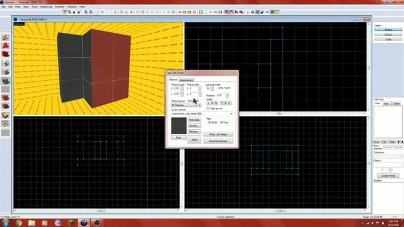Switch to the Auto VisGroups tab
Image resolution: width=404 pixels, height=227 pixels.
click(x=386, y=103)
